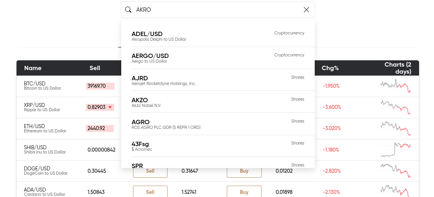Click Buy button for DOGE/USD
This screenshot has height=197, width=434.
[x=244, y=171]
